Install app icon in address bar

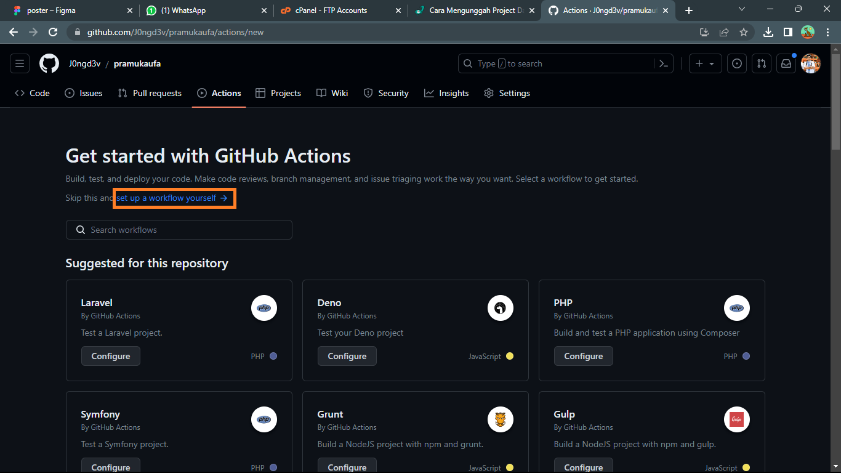(x=704, y=32)
